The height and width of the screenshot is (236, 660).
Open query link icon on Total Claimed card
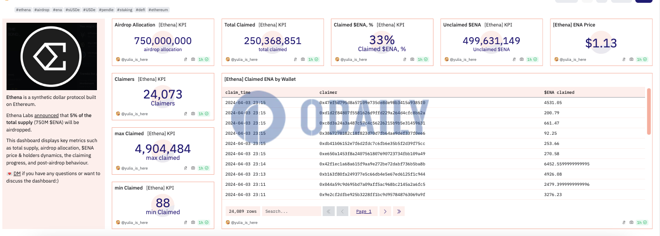(x=296, y=59)
